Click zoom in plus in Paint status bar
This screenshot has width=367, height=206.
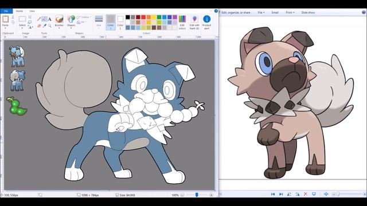212,195
